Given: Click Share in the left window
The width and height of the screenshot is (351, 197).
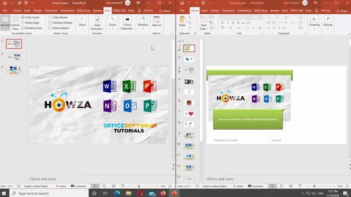Looking at the screenshot, I should [x=165, y=10].
